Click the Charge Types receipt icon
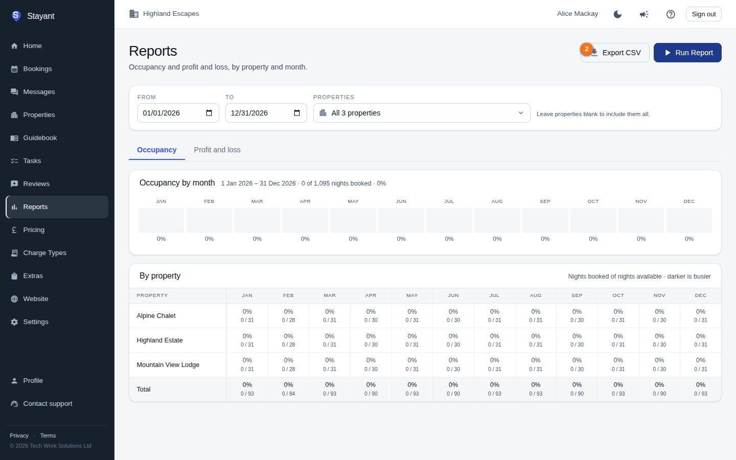 click(14, 253)
